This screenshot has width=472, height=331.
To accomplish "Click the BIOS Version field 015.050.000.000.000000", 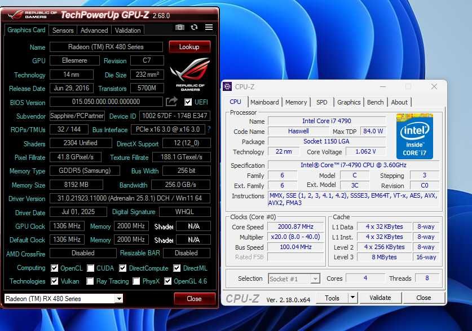I will 106,102.
